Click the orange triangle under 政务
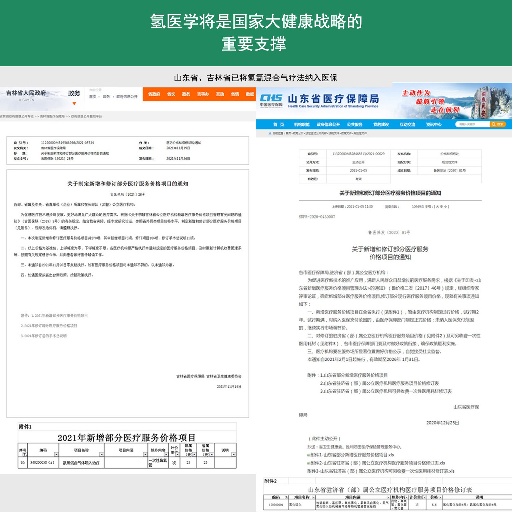Image resolution: width=512 pixels, height=512 pixels. (74, 104)
